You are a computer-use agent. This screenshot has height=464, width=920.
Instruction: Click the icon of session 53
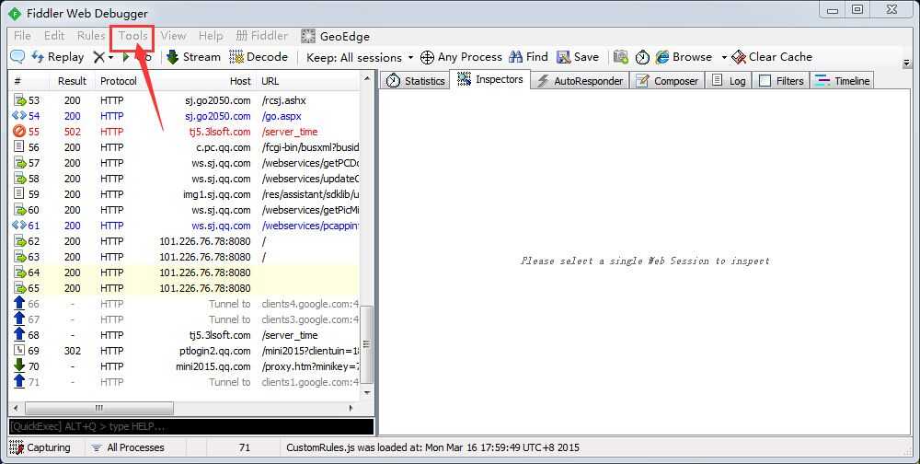point(19,100)
